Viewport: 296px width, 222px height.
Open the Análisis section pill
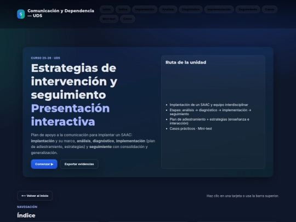(168, 9)
